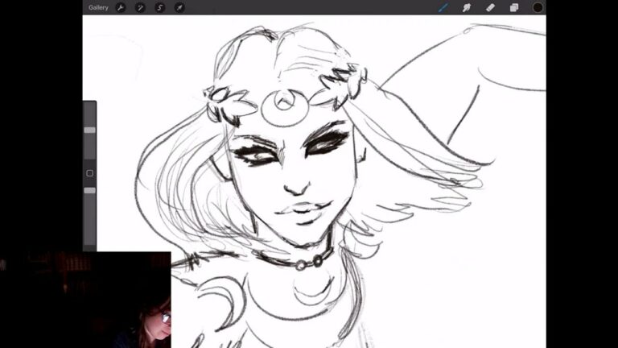This screenshot has height=348, width=618.
Task: Open the Adjustments magic wand menu
Action: pos(140,7)
